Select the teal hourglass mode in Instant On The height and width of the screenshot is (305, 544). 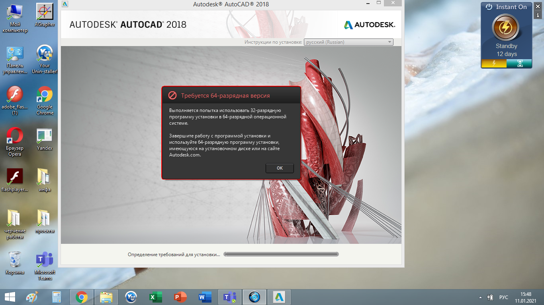[519, 64]
